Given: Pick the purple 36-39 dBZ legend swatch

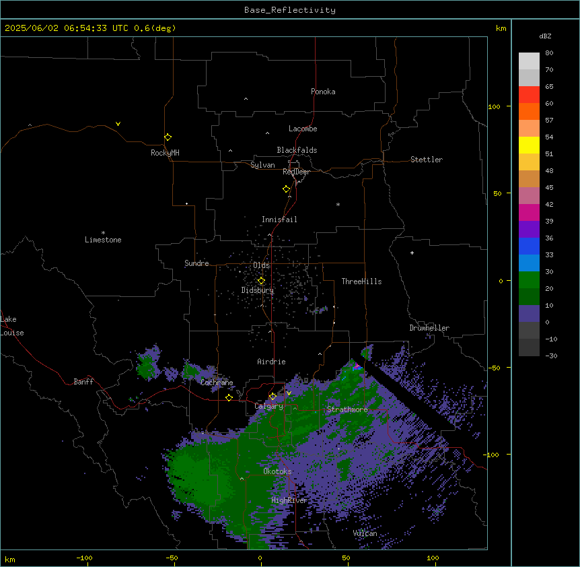Looking at the screenshot, I should pyautogui.click(x=529, y=229).
